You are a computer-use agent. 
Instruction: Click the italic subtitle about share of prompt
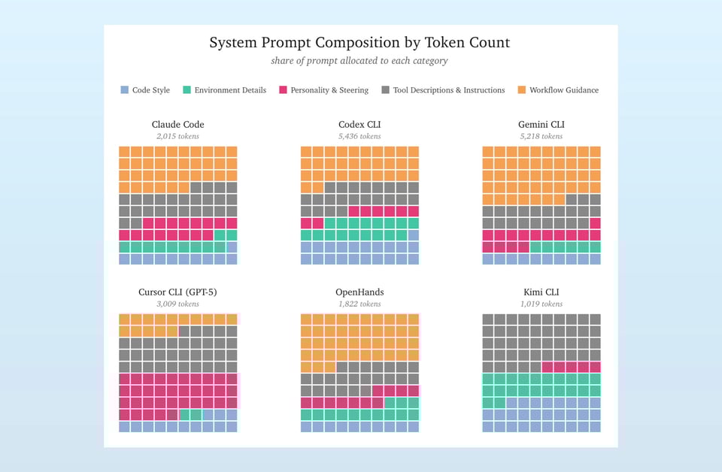359,60
